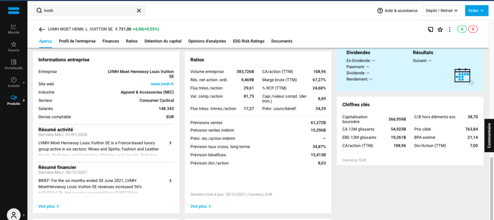Expand the profile arrow at bottom-left
494x220 pixels.
tap(24, 215)
